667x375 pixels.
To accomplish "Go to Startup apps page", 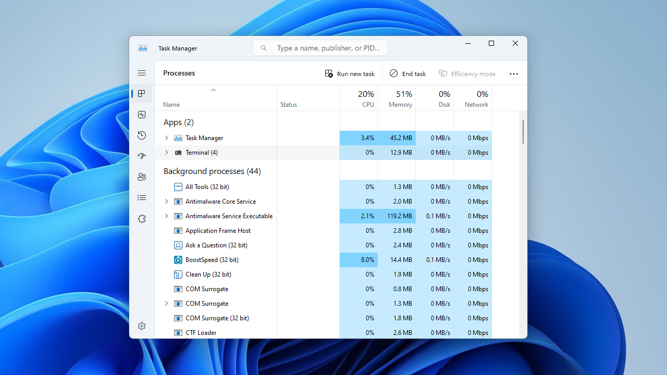I will (x=142, y=156).
